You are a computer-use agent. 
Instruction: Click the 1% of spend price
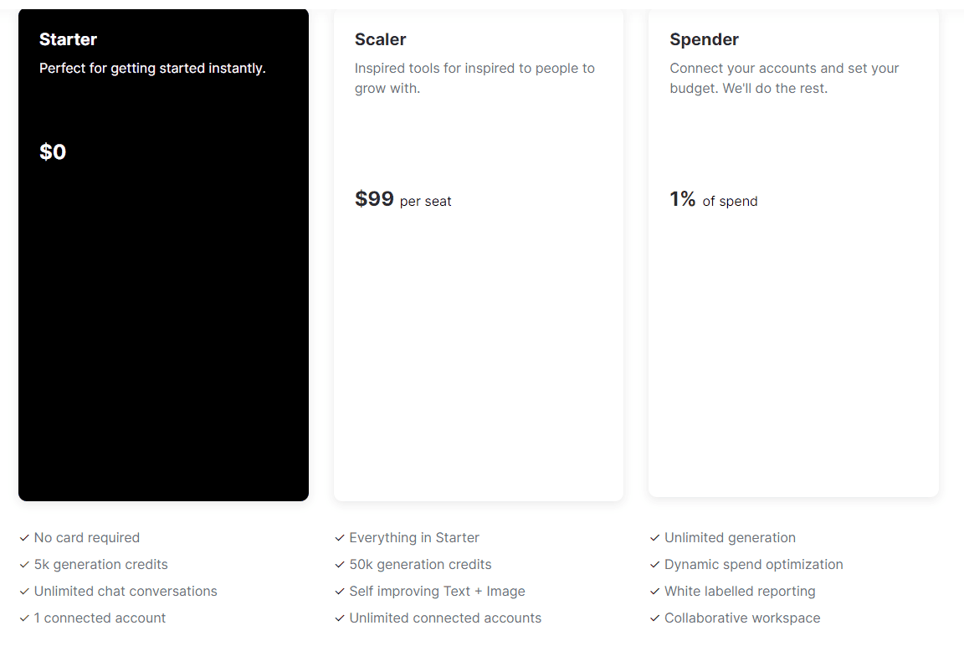[x=713, y=200]
